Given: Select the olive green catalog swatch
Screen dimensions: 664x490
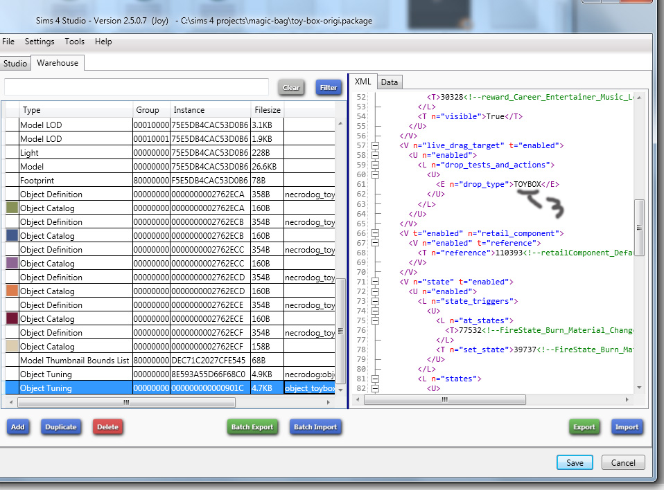Looking at the screenshot, I should (x=12, y=208).
